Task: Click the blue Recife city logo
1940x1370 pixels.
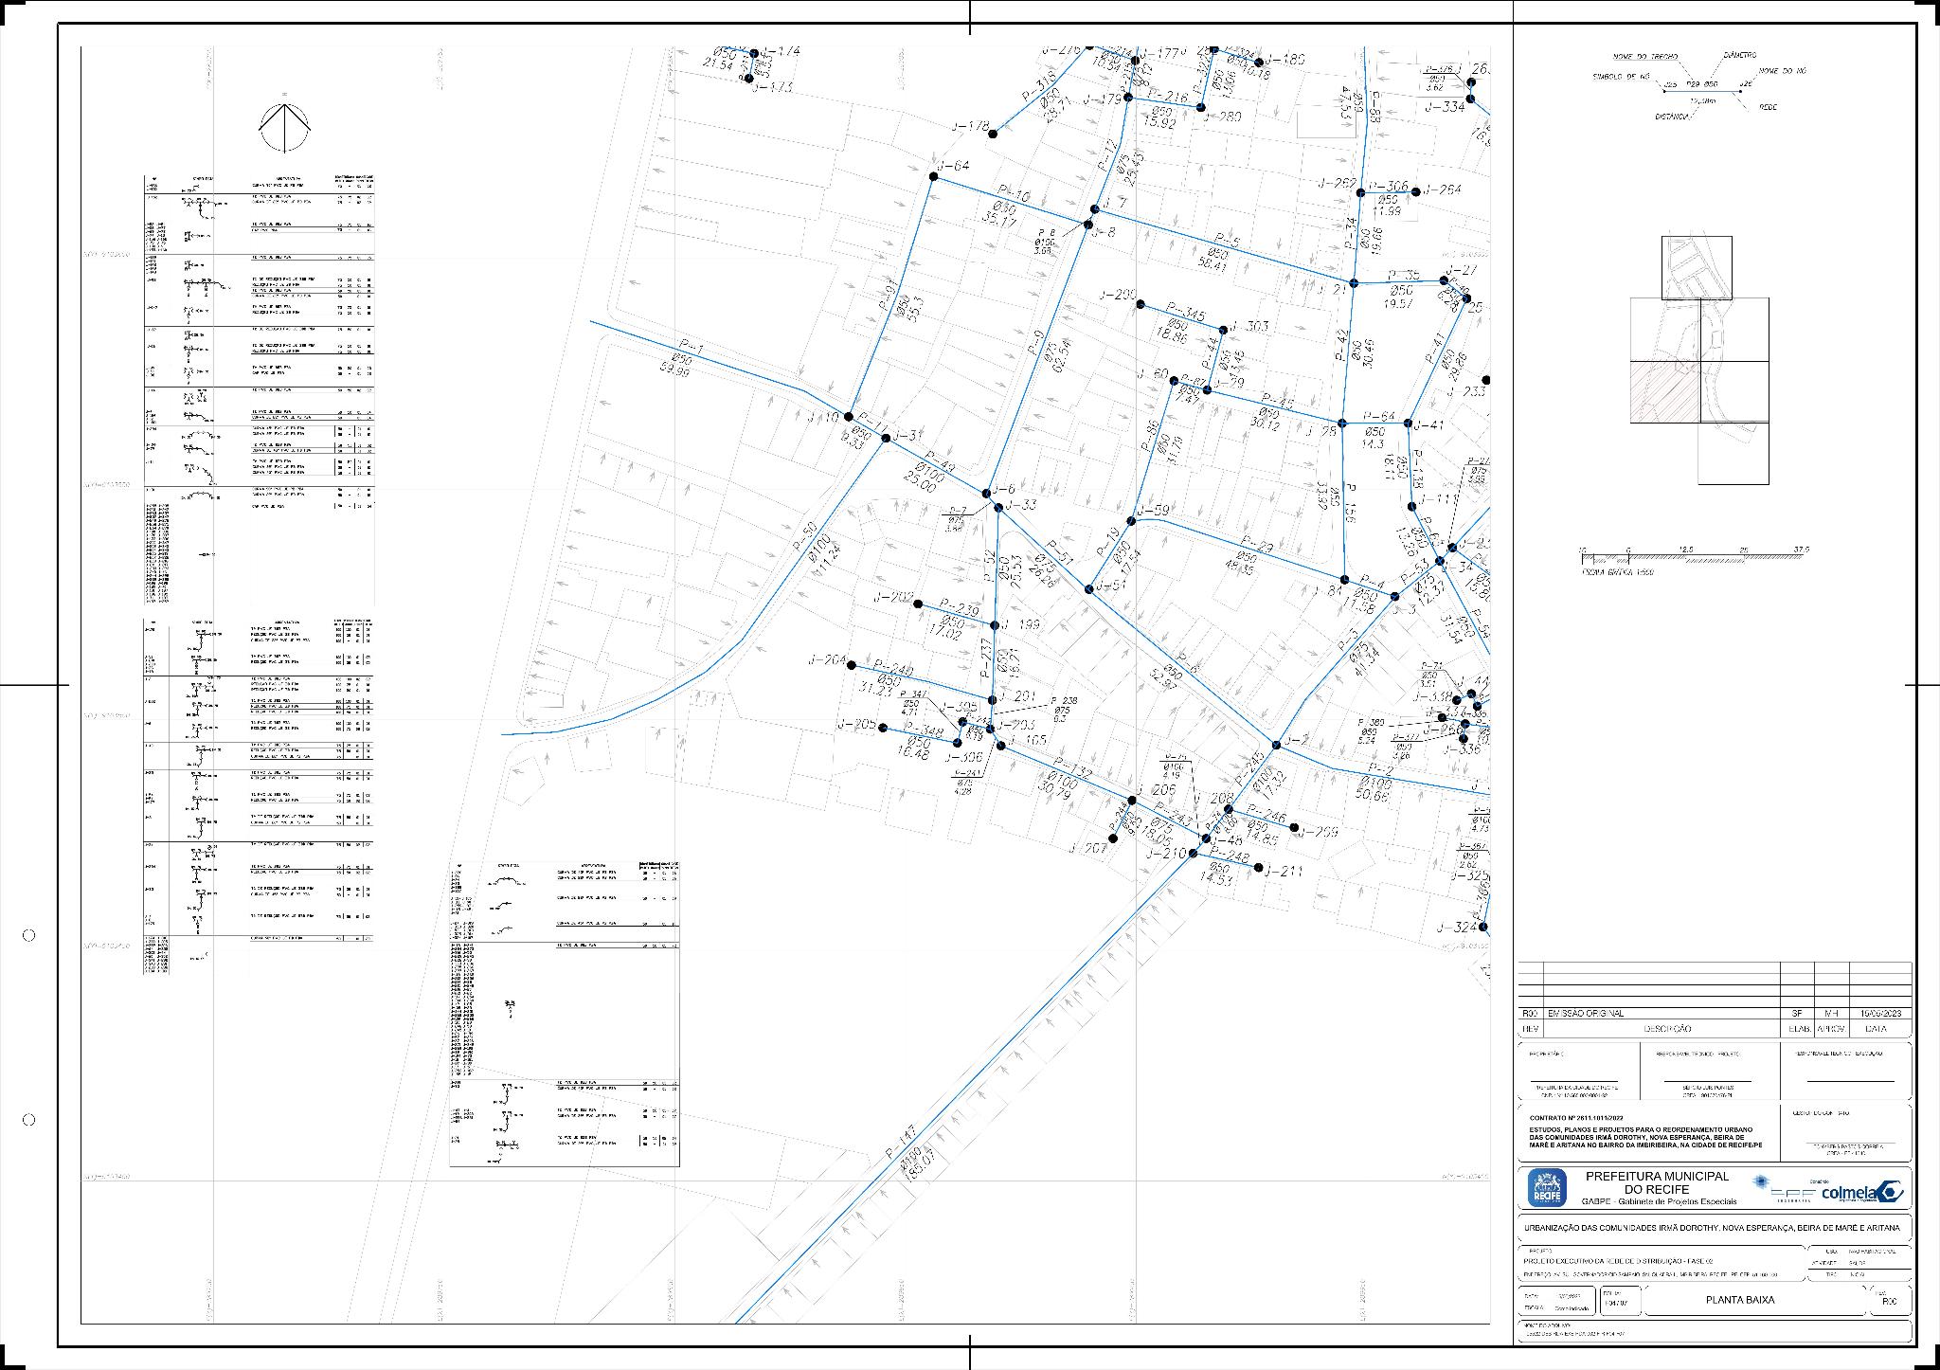Action: click(1547, 1187)
